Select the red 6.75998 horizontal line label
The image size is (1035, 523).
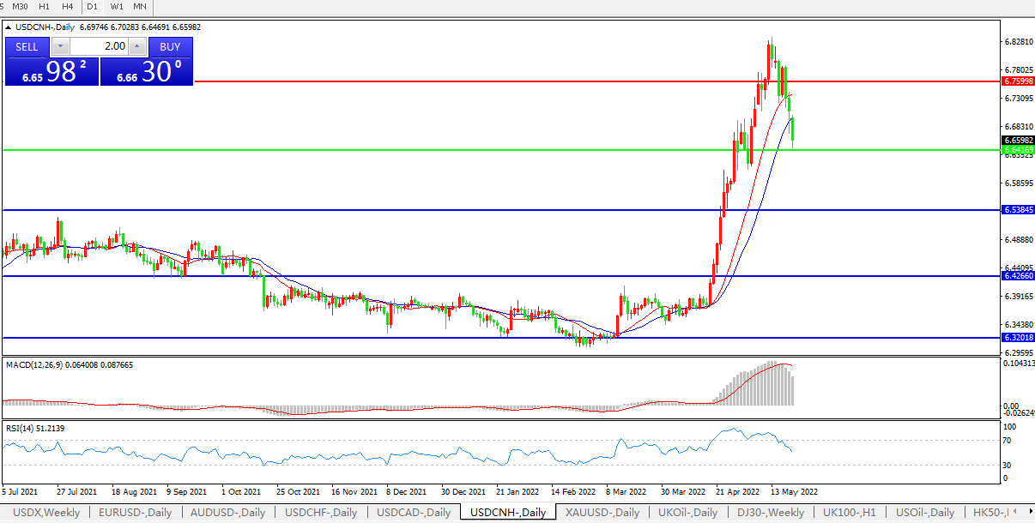click(1018, 81)
